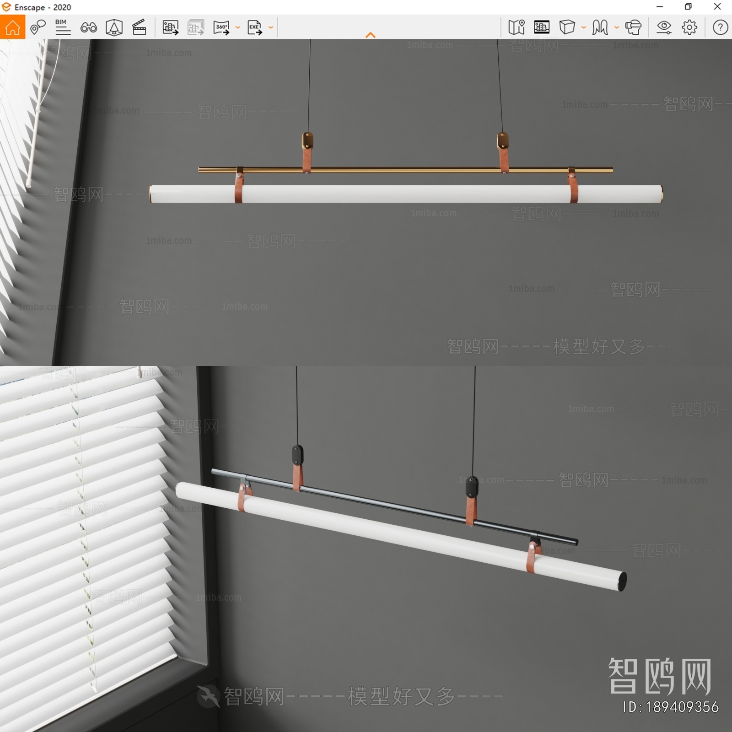
Task: Open the Visual Settings eye icon
Action: (664, 27)
